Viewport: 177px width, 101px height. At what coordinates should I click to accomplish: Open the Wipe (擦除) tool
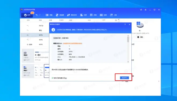(93, 15)
